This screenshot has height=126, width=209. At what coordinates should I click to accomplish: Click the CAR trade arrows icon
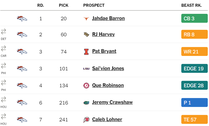click(x=3, y=49)
